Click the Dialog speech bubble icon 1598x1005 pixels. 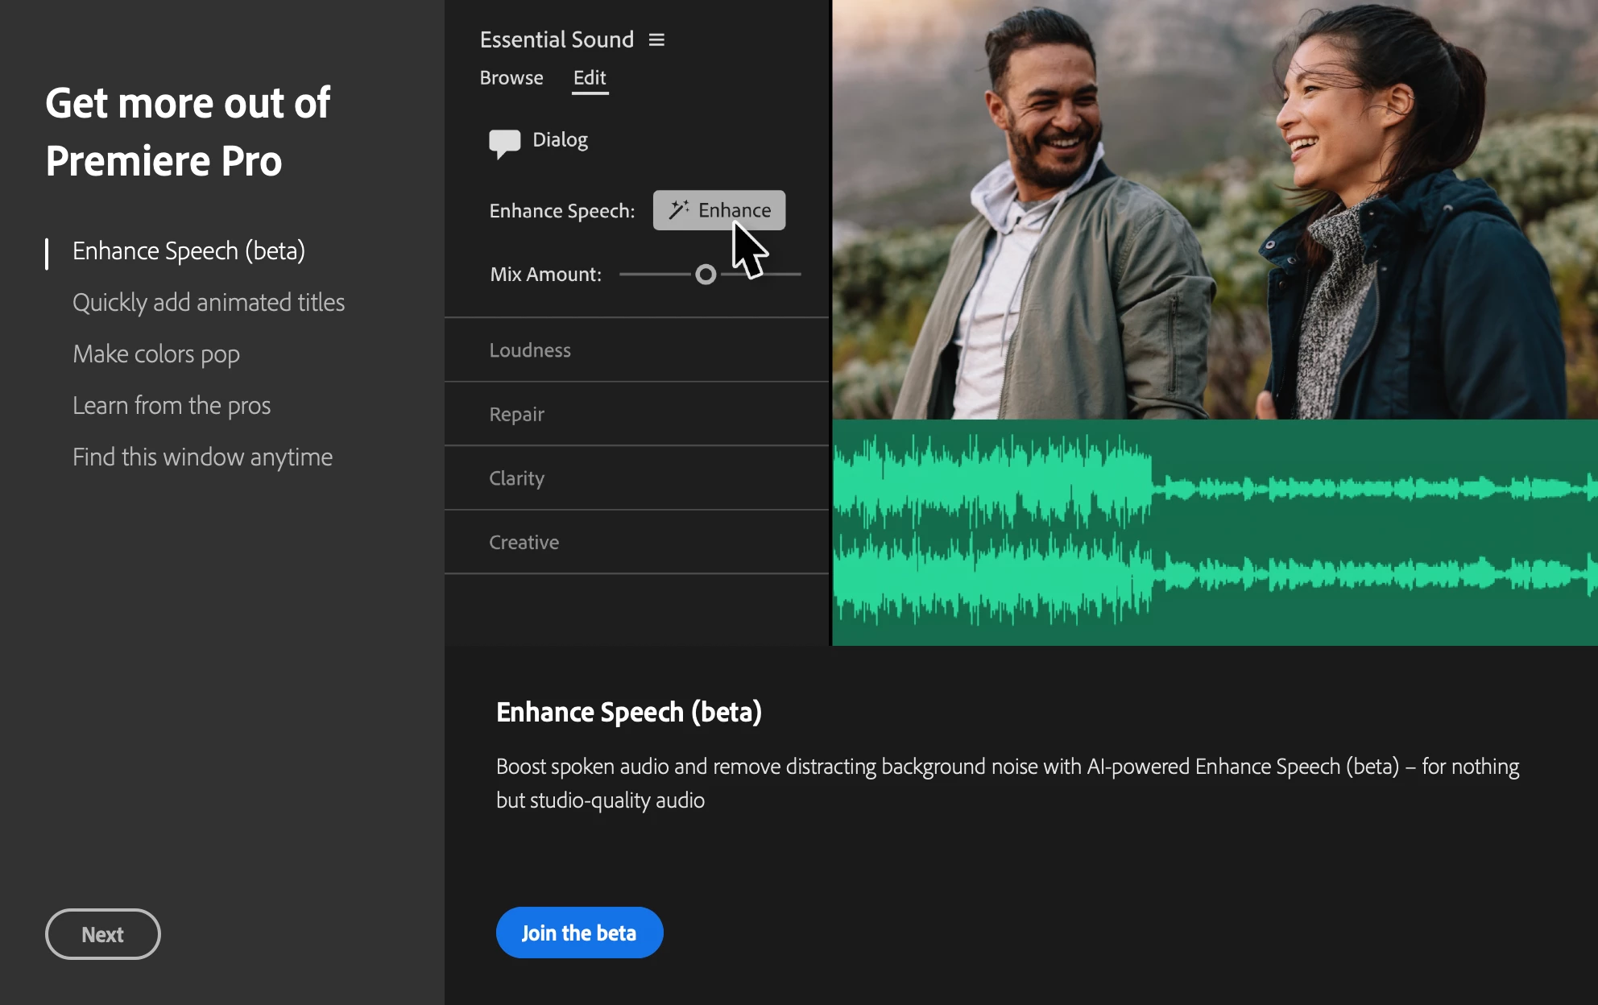tap(504, 143)
